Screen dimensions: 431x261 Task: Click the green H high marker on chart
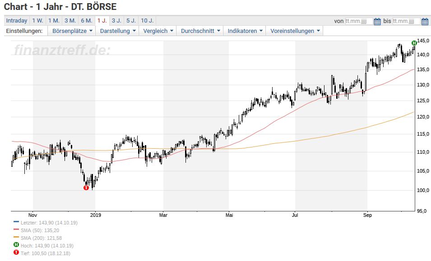414,43
